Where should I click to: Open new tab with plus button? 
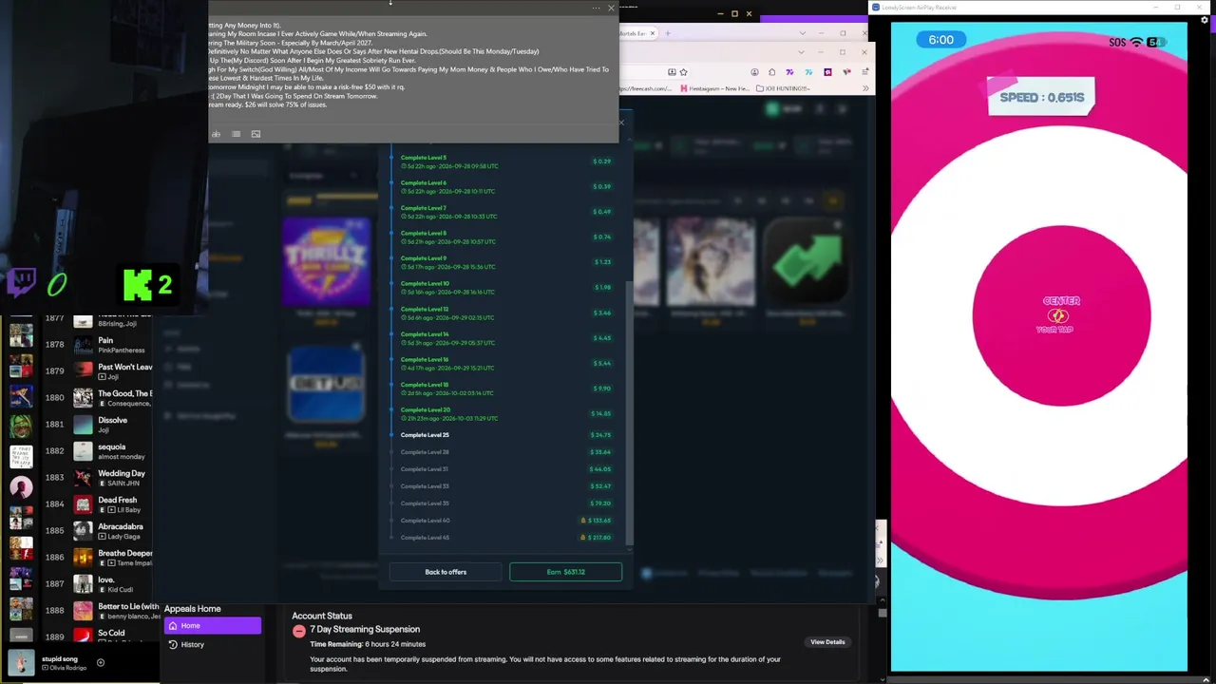point(668,33)
